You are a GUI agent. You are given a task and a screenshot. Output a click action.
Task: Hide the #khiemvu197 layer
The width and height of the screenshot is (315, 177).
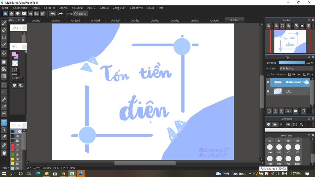[x=268, y=82]
